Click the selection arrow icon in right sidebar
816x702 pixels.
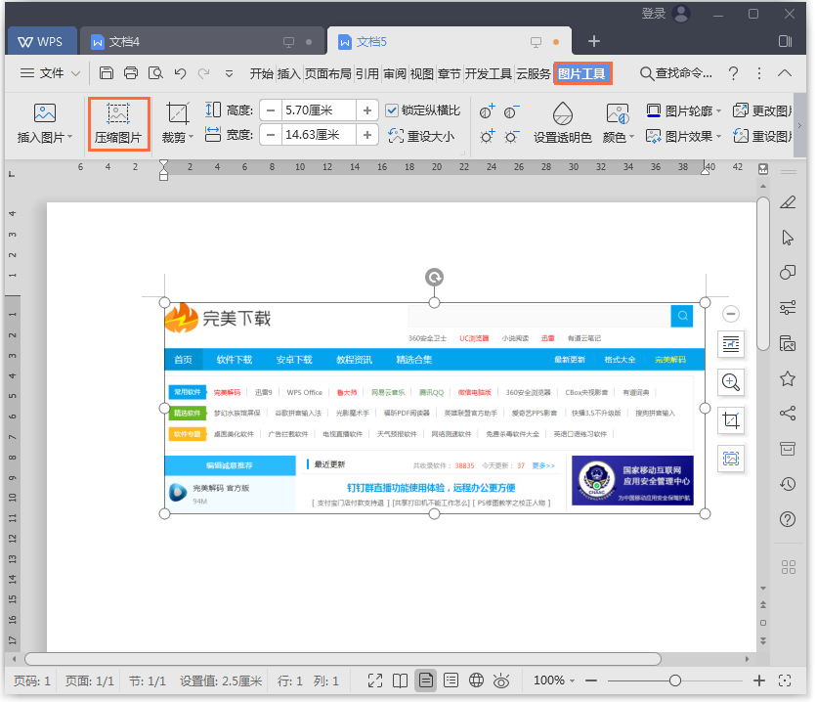[788, 238]
